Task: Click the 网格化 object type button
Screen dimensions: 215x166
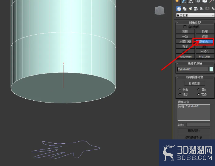Action: pyautogui.click(x=205, y=51)
